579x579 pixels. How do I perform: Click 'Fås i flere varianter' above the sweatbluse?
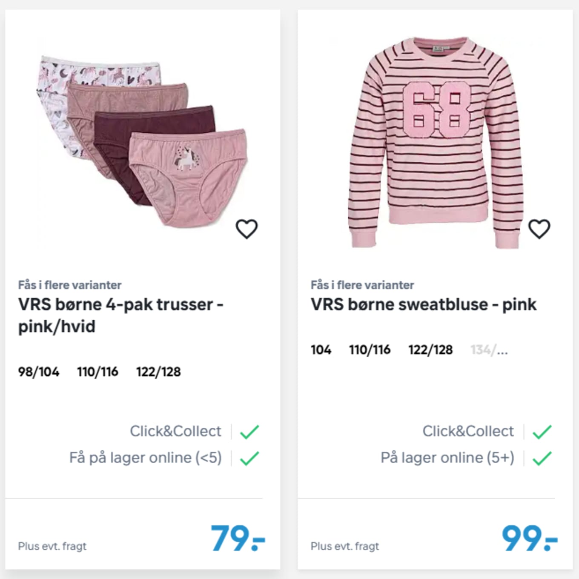pyautogui.click(x=362, y=285)
